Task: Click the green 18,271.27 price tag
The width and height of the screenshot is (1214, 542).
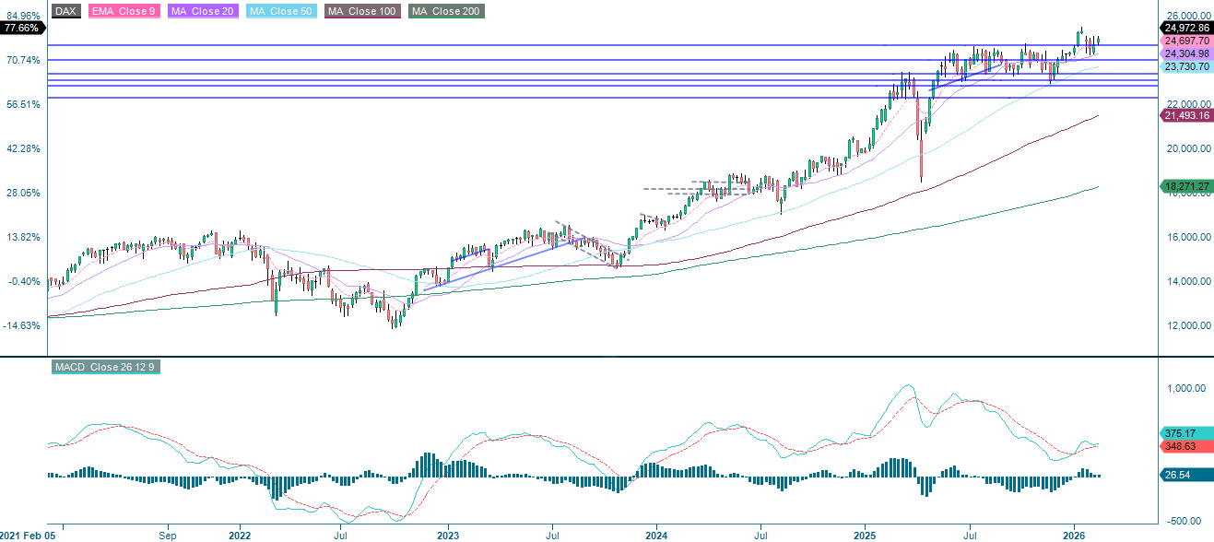Action: coord(1186,185)
